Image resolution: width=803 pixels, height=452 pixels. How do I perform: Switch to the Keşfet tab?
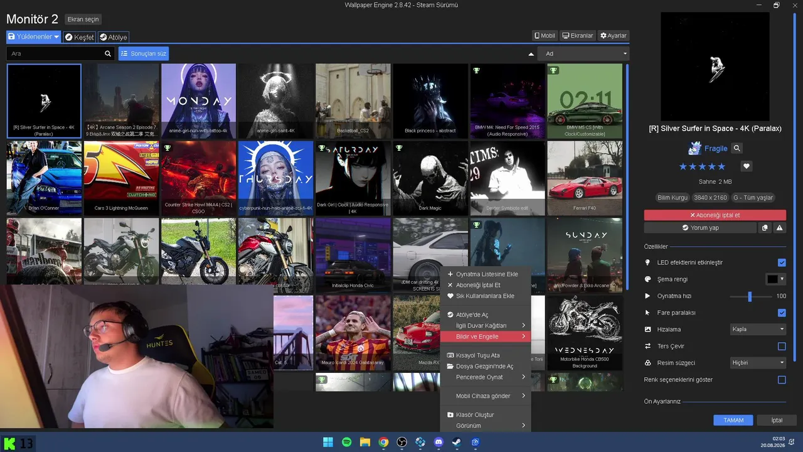[x=79, y=37]
